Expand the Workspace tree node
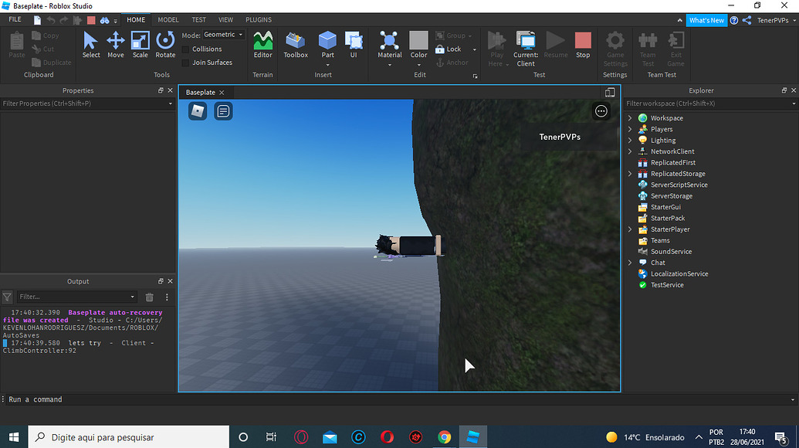 point(631,117)
